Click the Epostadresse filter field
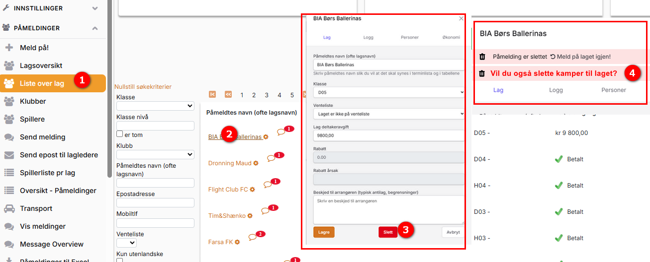This screenshot has width=650, height=262. point(155,202)
